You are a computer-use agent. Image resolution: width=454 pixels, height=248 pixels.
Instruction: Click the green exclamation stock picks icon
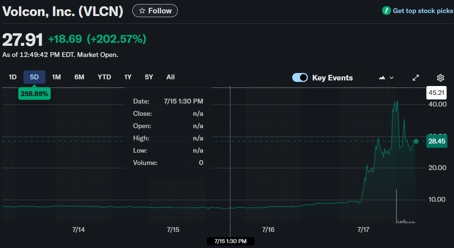[386, 11]
